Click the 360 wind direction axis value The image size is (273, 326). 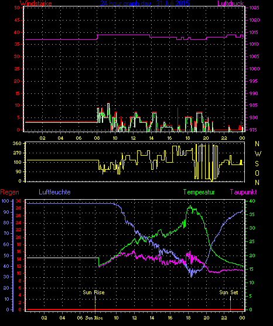(17, 143)
